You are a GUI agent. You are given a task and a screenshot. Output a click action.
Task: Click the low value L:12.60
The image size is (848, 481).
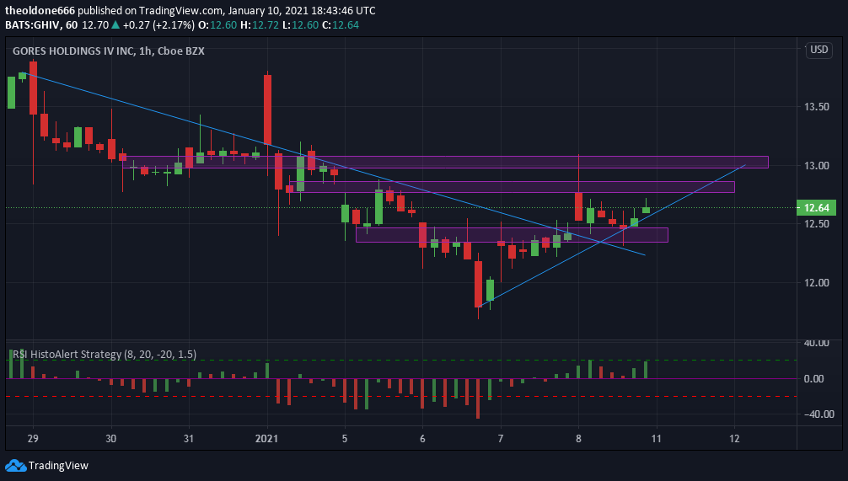(x=301, y=25)
